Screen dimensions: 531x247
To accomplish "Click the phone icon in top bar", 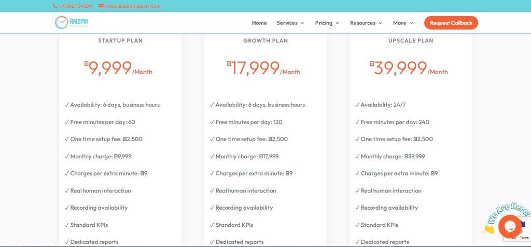I will pos(55,6).
